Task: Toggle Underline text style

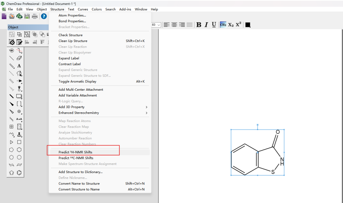Action: point(214,25)
